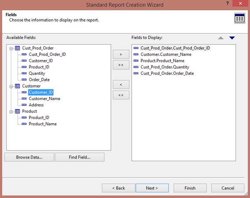Close the Standard Report Creation Wizard
250x198 pixels.
[x=240, y=3]
